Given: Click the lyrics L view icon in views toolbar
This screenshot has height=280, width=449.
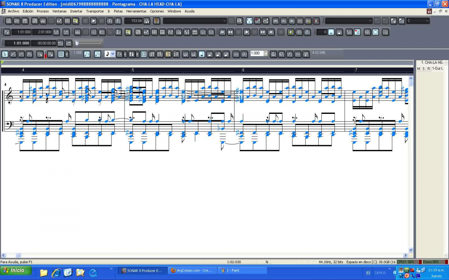Looking at the screenshot, I should [118, 32].
